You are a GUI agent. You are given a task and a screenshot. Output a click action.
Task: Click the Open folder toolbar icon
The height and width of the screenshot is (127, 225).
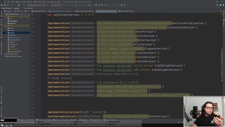pyautogui.click(x=2, y=5)
